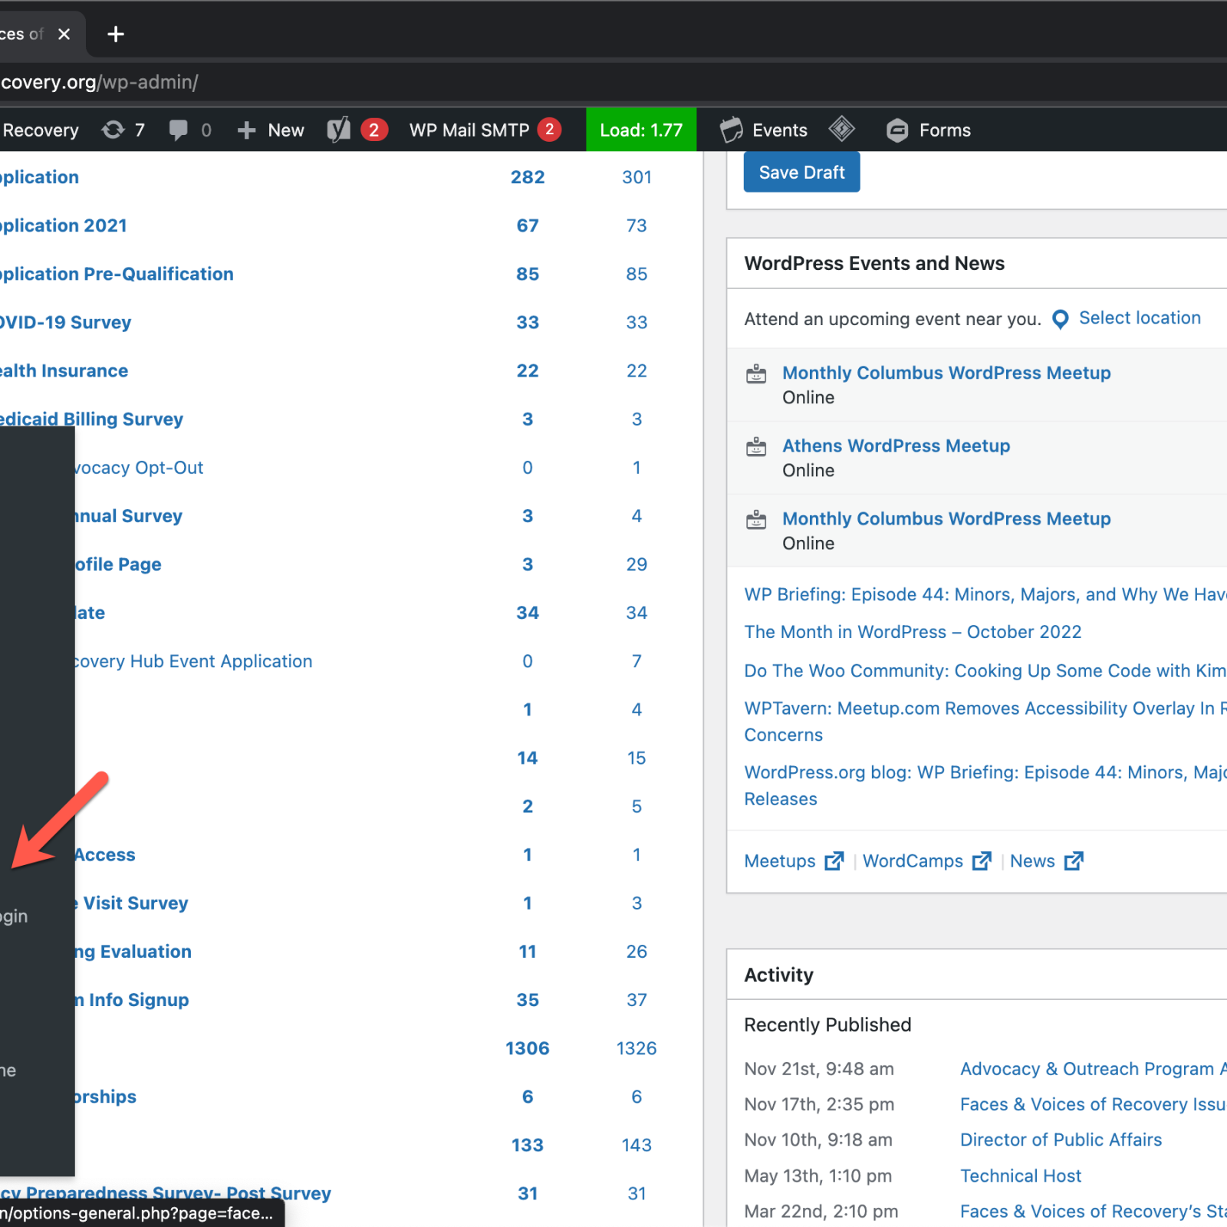Click the green Load: 1.77 indicator

click(x=640, y=130)
